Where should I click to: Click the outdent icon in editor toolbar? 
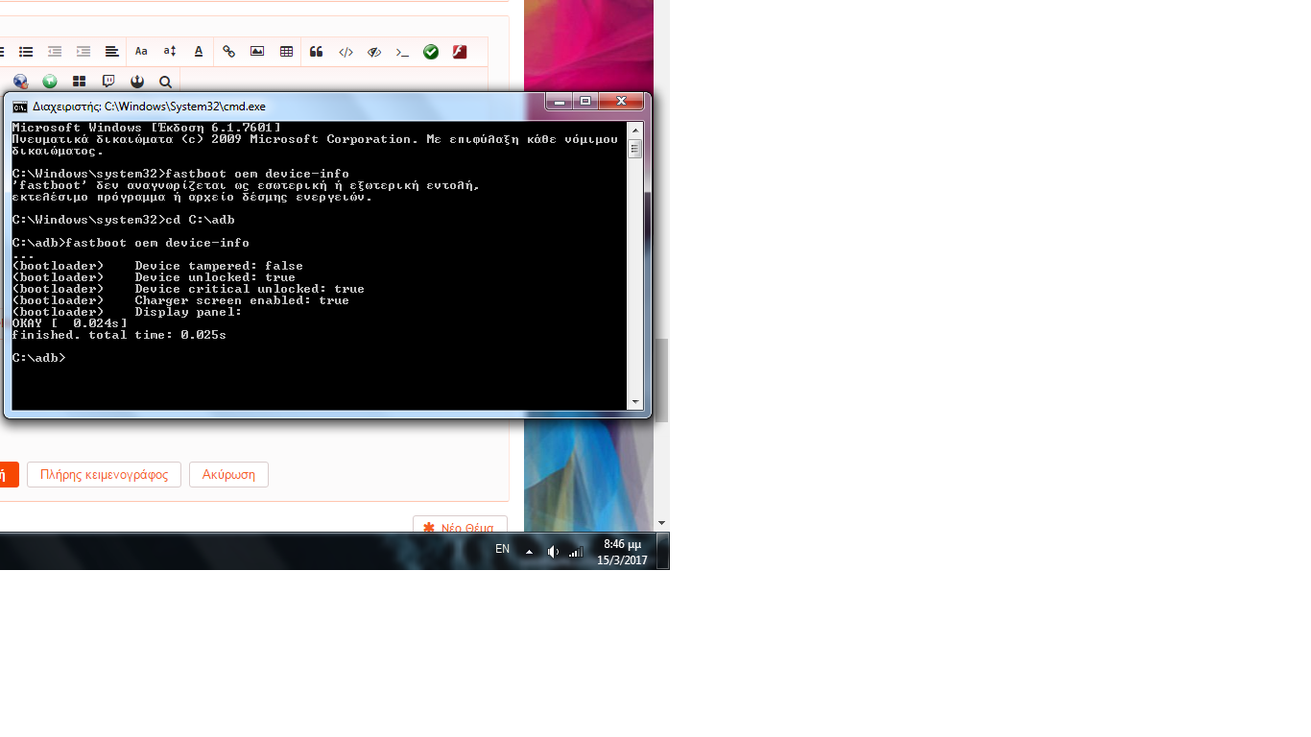[55, 52]
